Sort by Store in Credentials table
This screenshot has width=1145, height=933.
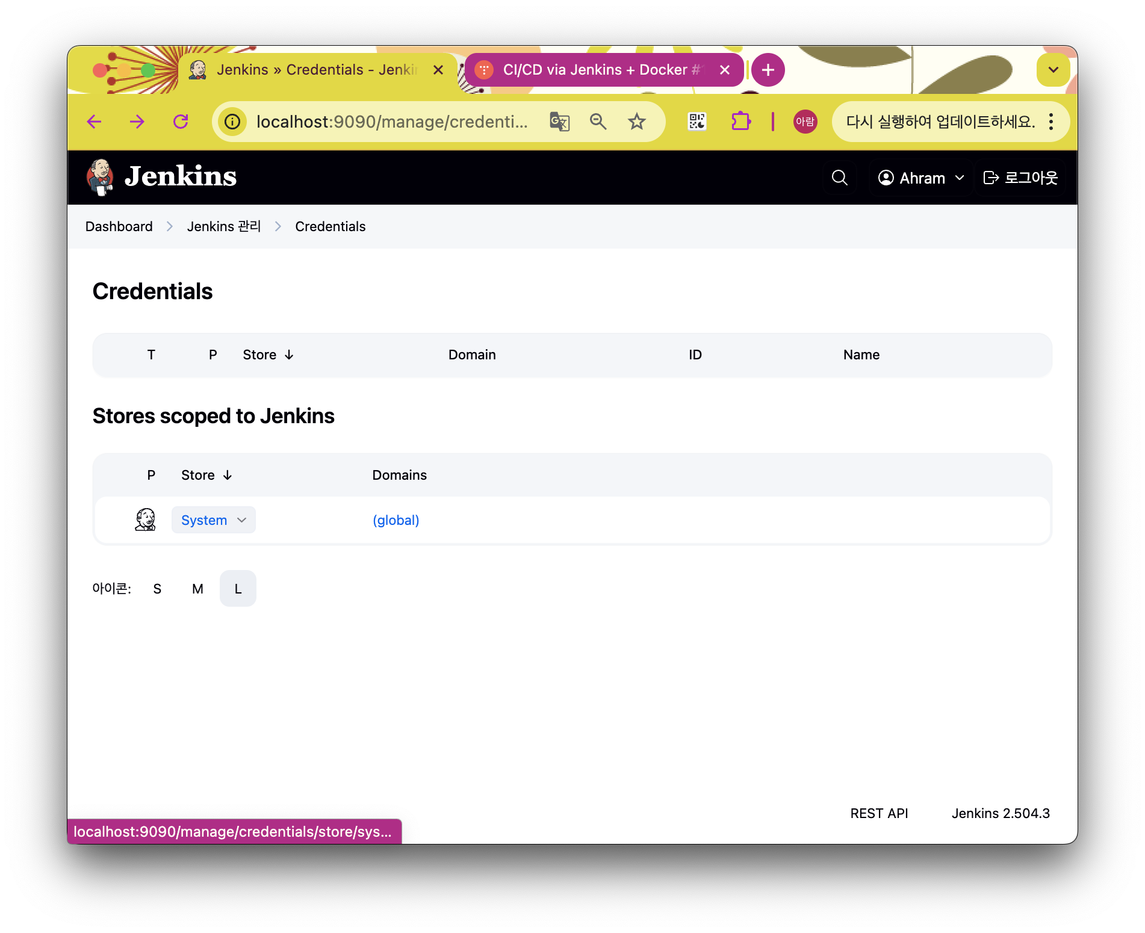[268, 355]
